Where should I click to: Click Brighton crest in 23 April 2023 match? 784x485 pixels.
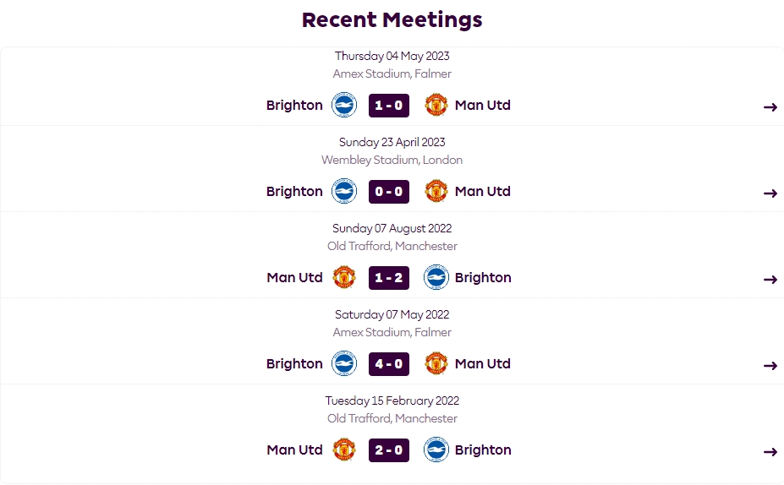coord(344,192)
